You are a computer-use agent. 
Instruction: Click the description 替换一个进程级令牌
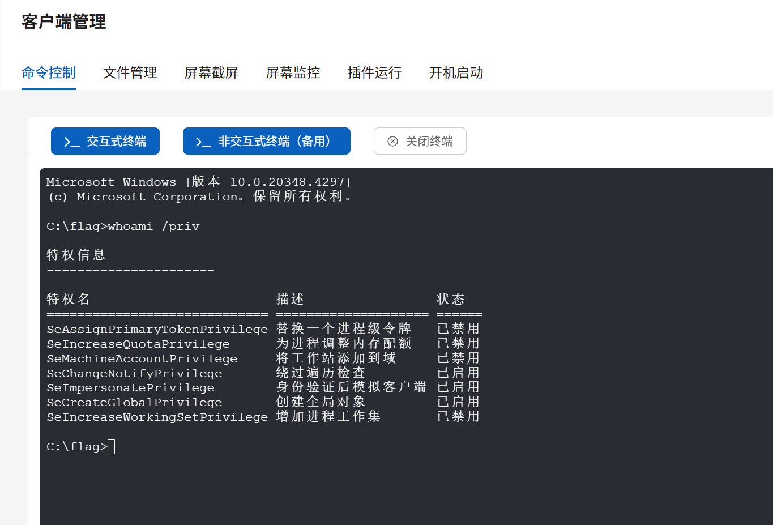tap(344, 328)
